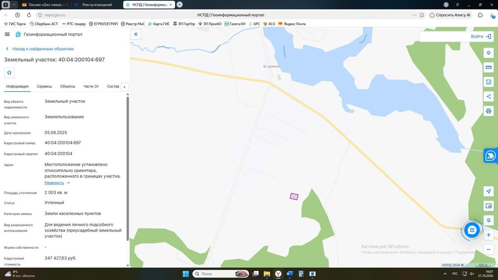Switch to the Объекты tab

68,86
